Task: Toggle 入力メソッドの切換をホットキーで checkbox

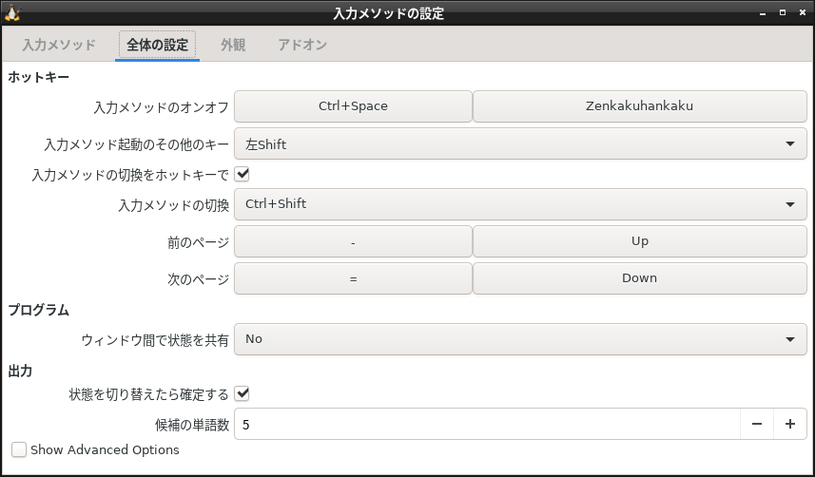Action: (x=243, y=174)
